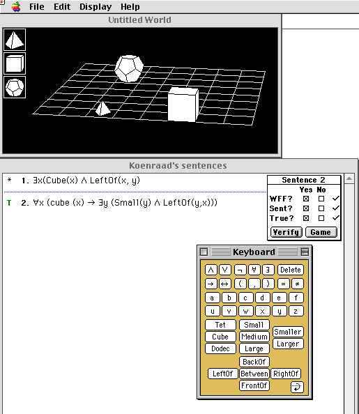Click the large cube in the world
Image resolution: width=359 pixels, height=414 pixels.
183,105
